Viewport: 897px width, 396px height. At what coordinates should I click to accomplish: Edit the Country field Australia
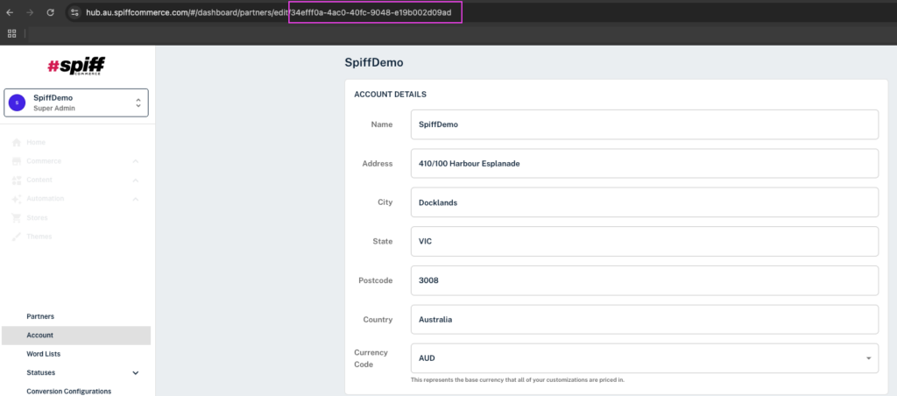(x=644, y=319)
